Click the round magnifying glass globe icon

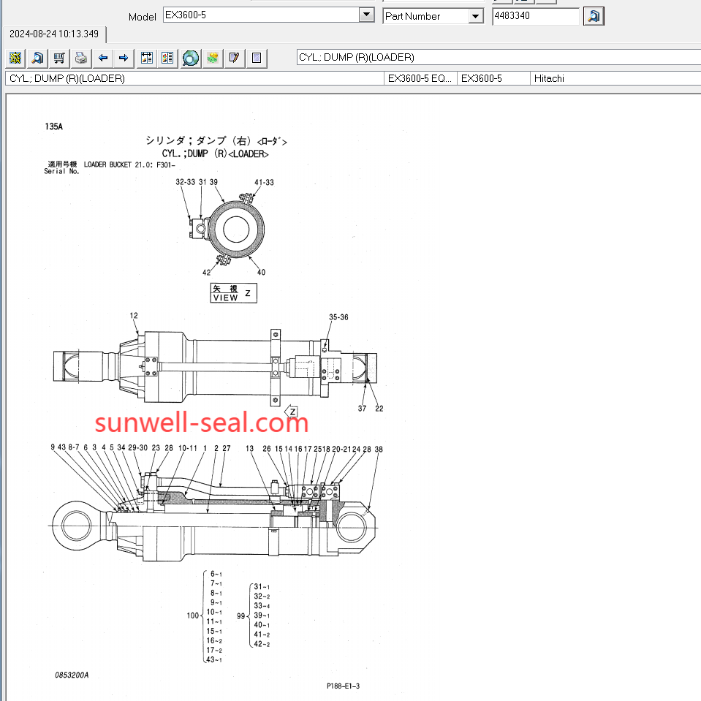(191, 58)
